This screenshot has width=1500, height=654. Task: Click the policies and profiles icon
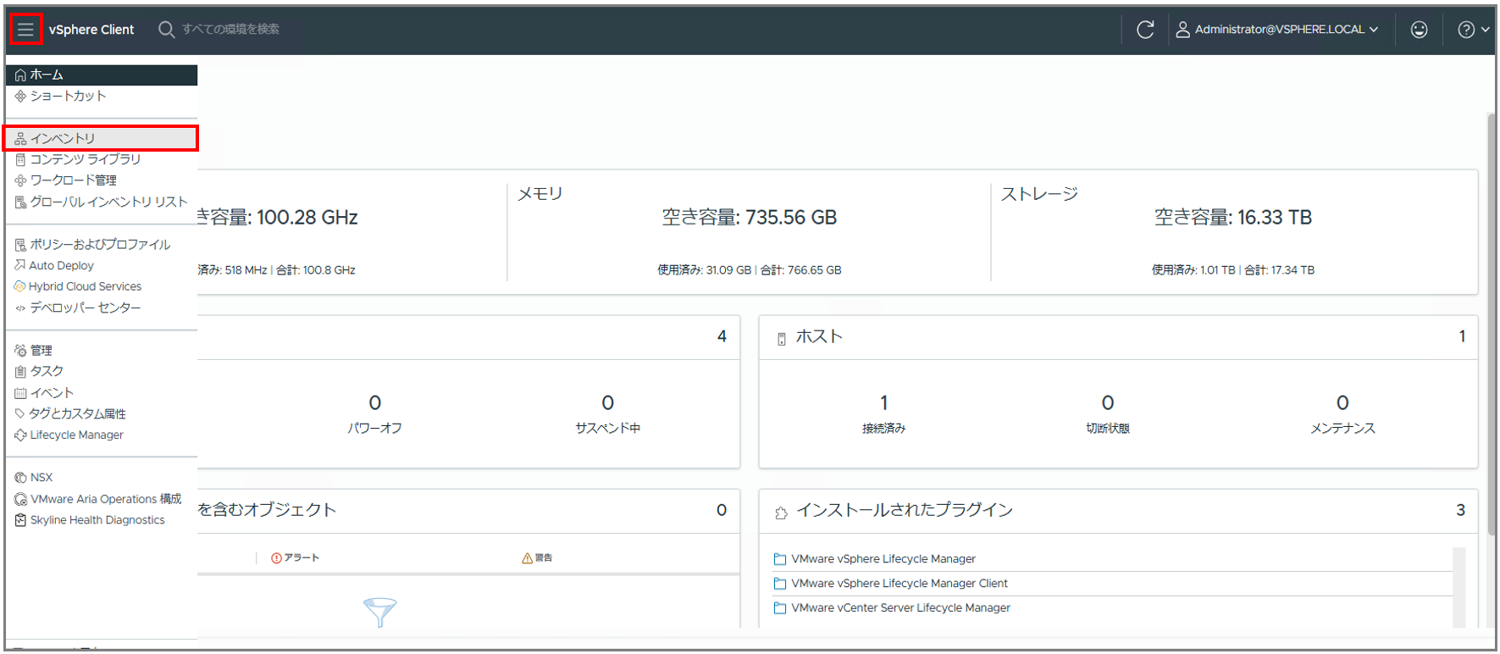tap(20, 245)
